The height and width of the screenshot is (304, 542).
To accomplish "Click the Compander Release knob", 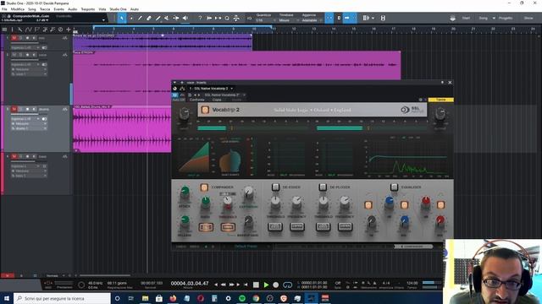I will pyautogui.click(x=185, y=220).
